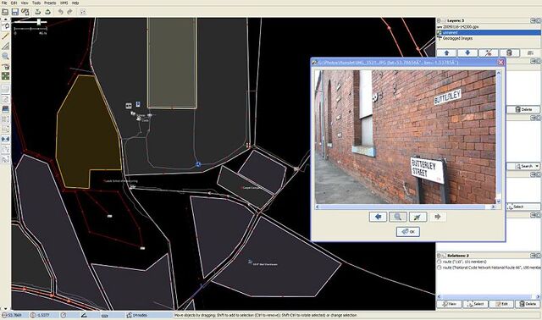Toggle the Relations panel collapse arrow
542x320 pixels.
439,256
